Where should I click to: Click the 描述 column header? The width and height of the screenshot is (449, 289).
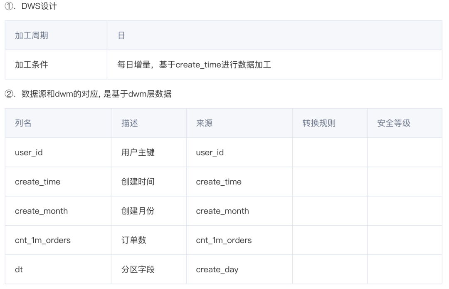click(x=130, y=123)
